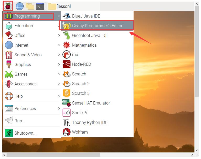Viewport: 201px width, 159px height.
Task: Open the File Manager from taskbar
Action: [x=30, y=6]
